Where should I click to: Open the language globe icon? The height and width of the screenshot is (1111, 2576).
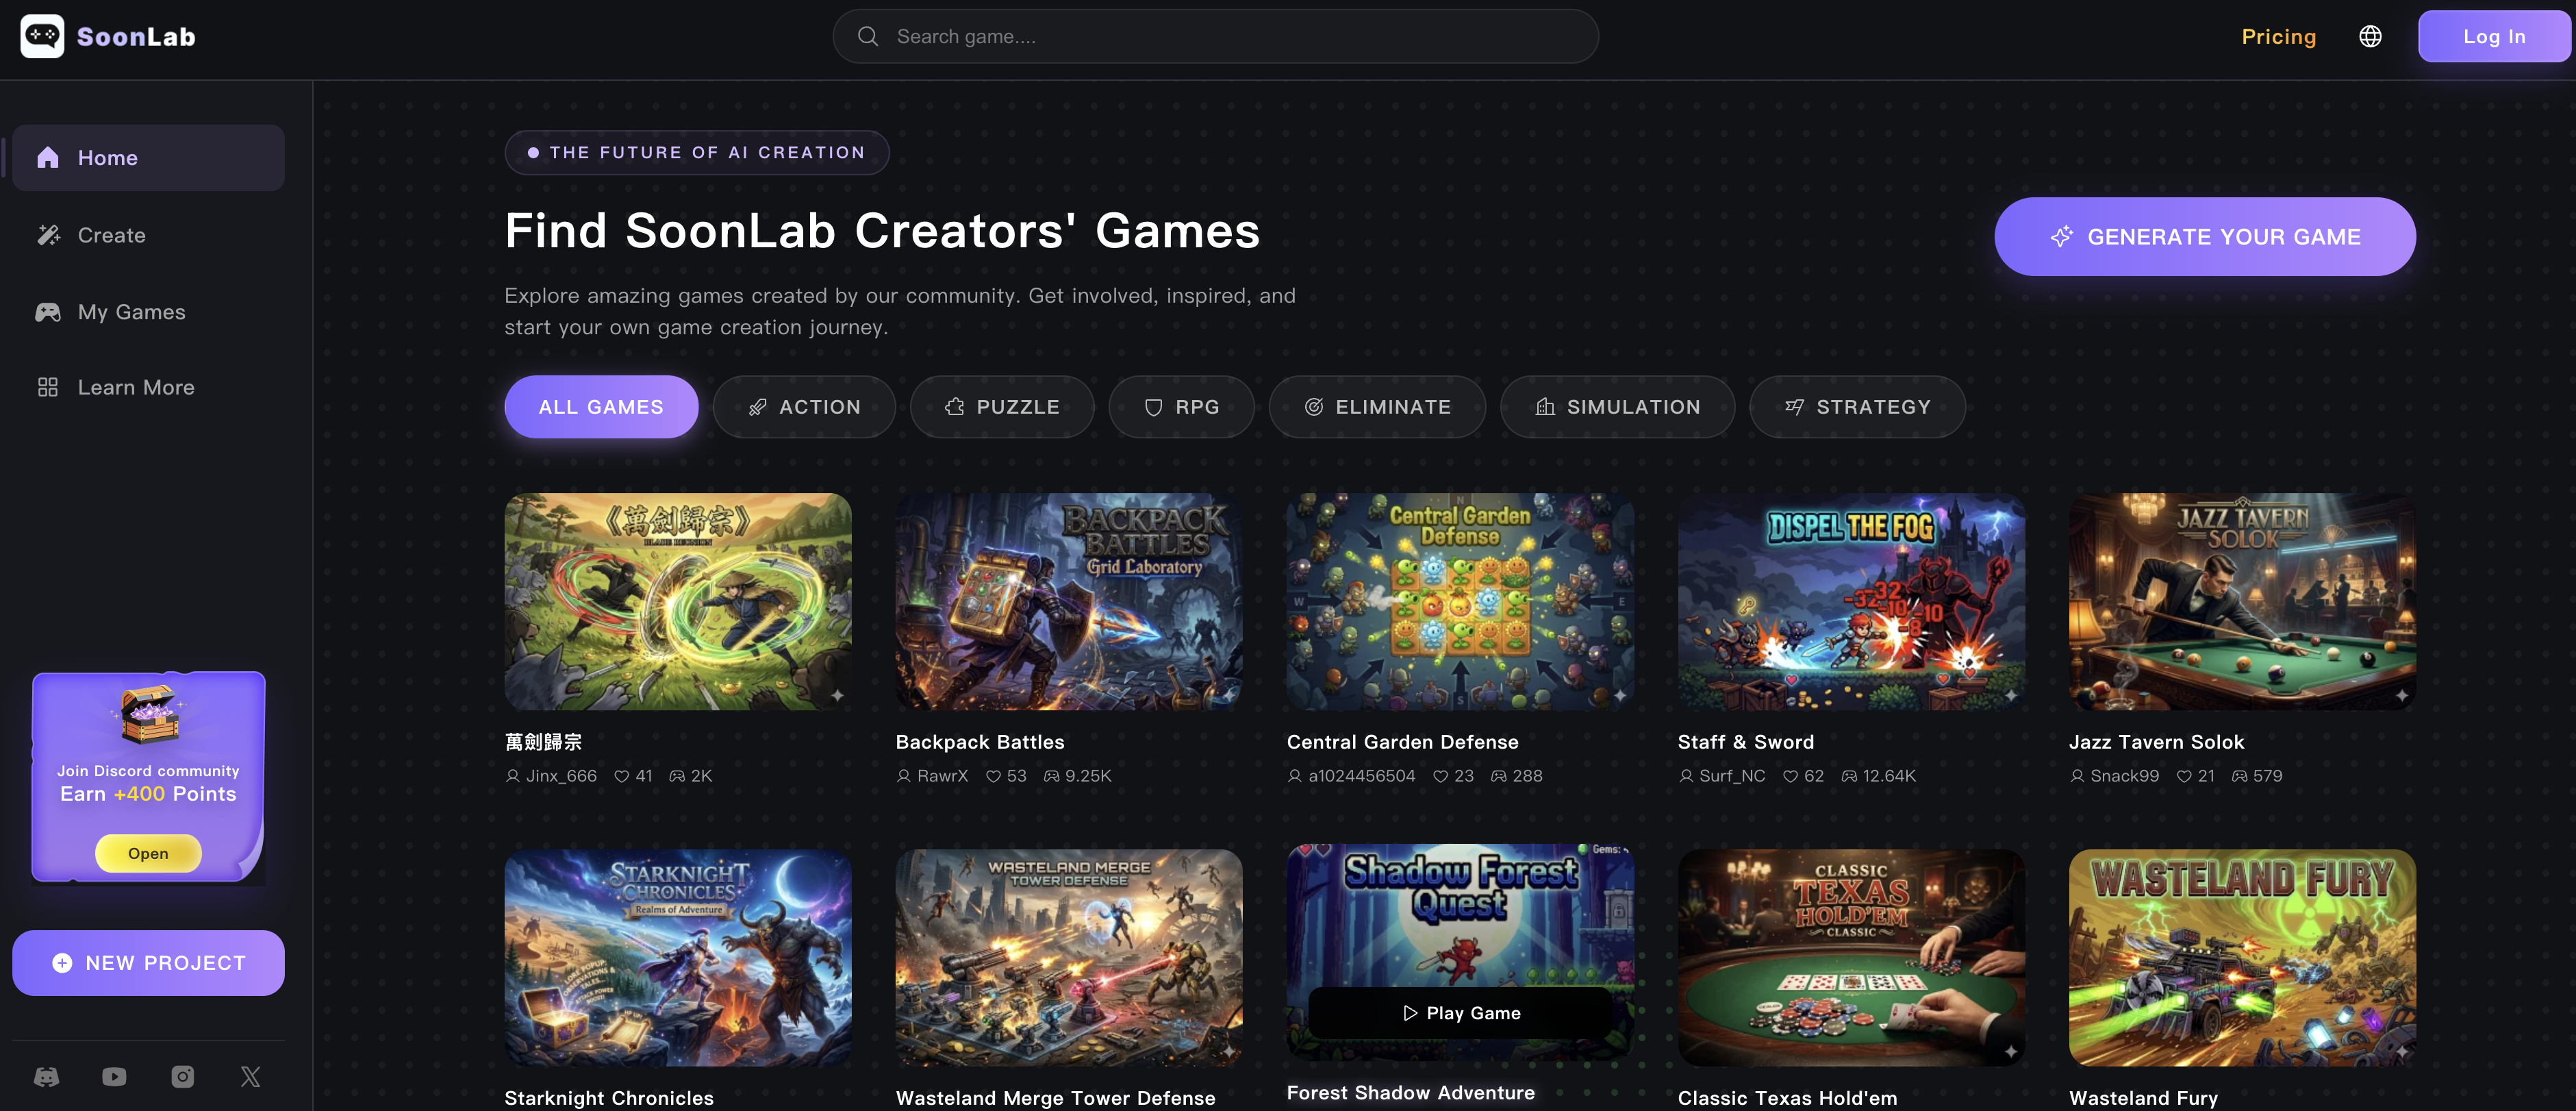click(x=2370, y=37)
